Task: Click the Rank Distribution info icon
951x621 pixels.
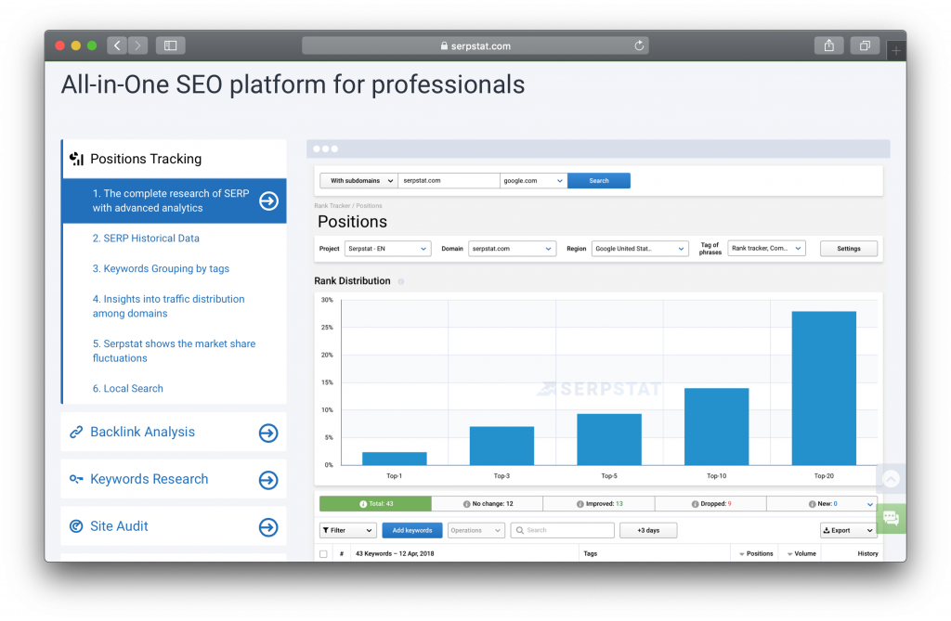Action: pyautogui.click(x=401, y=281)
